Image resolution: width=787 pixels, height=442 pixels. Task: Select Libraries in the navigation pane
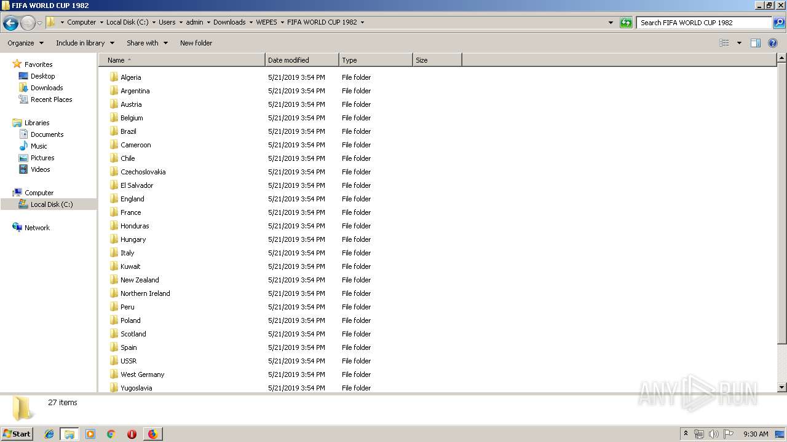click(37, 123)
